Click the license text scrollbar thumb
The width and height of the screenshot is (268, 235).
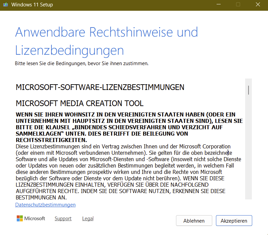(x=248, y=90)
